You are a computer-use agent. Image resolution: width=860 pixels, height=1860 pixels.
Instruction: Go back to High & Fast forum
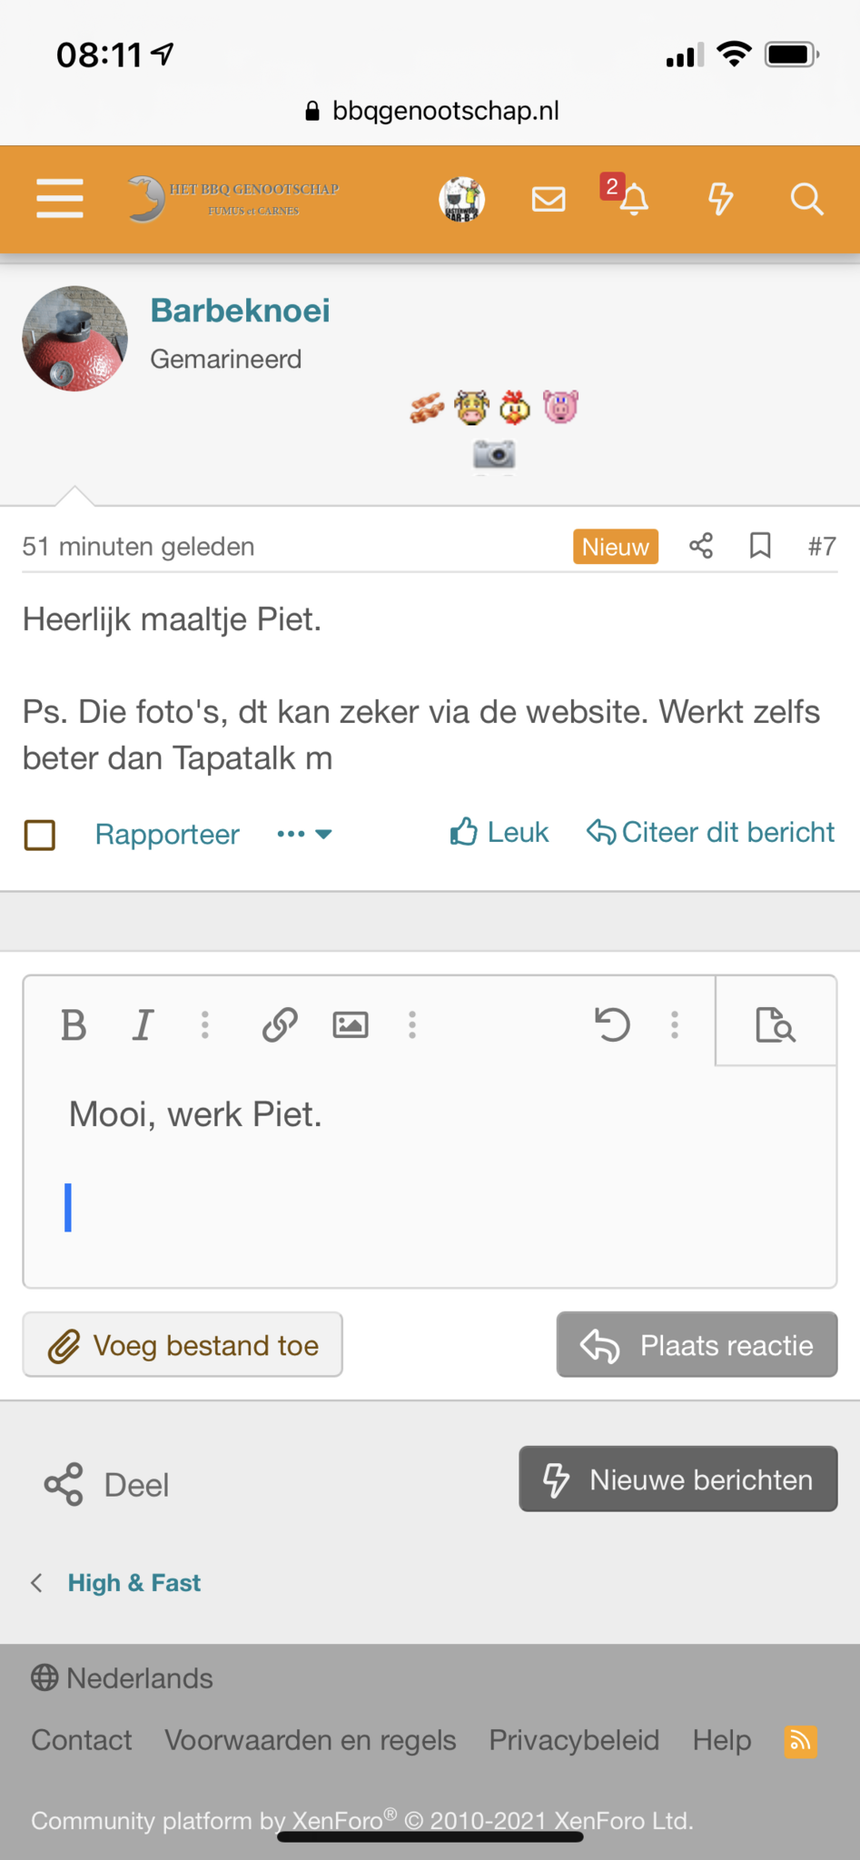pos(133,1583)
